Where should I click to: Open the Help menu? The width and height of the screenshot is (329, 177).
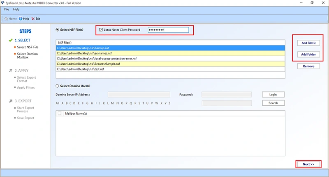coord(16,9)
